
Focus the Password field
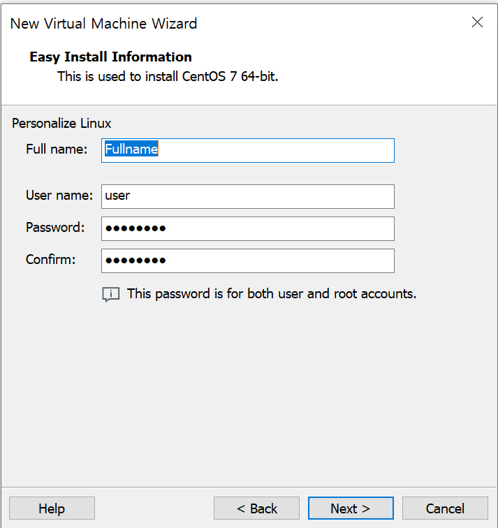[248, 228]
